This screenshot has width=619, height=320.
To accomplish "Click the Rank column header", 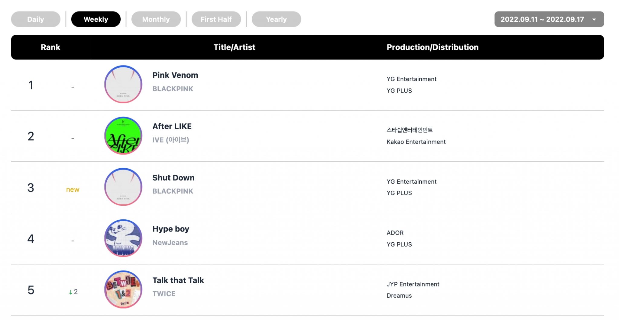I will pos(50,47).
